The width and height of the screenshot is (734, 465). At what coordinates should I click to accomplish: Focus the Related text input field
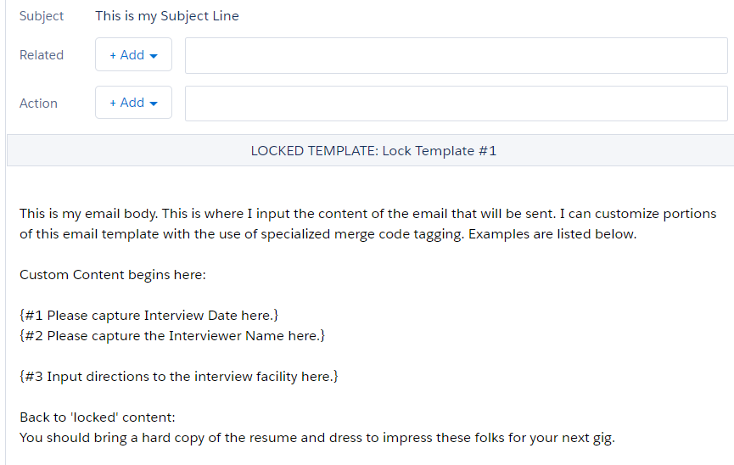coord(456,55)
